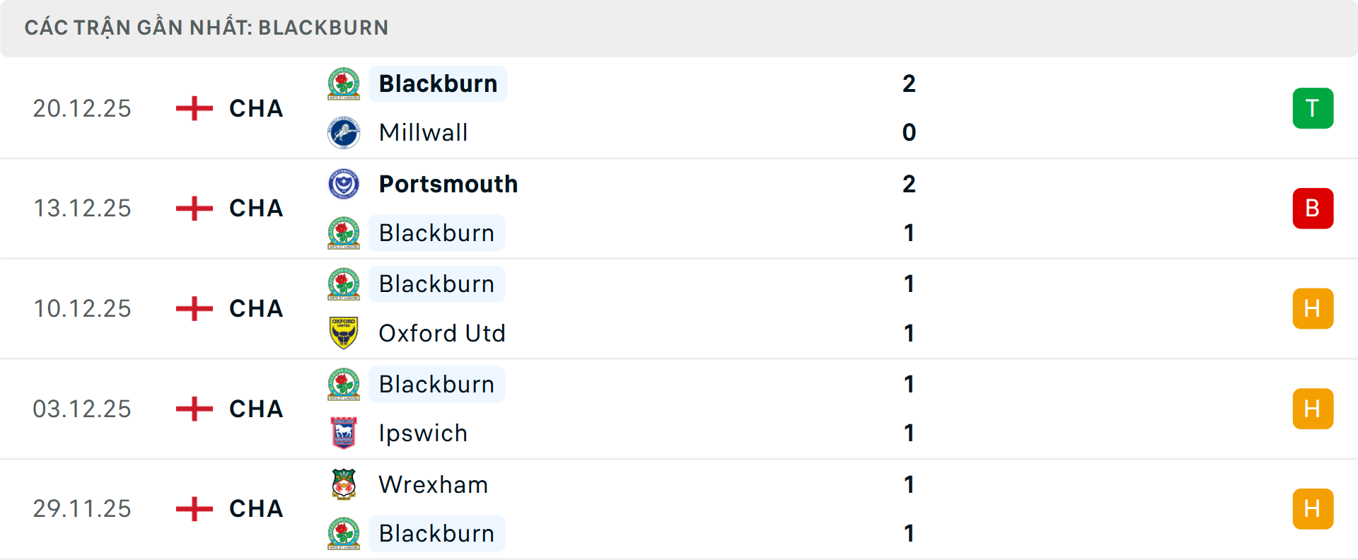The image size is (1358, 560).
Task: Click Blackburn crest in Millwall match
Action: coord(344,84)
